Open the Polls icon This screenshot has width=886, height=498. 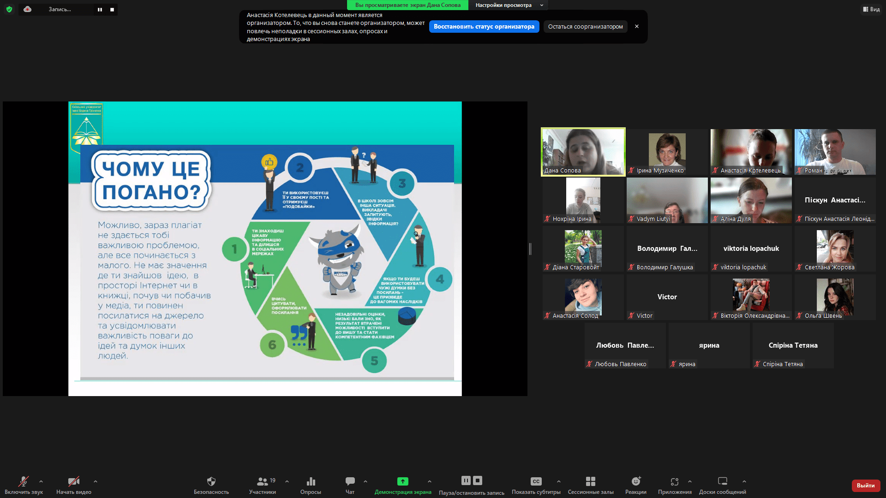pos(311,481)
